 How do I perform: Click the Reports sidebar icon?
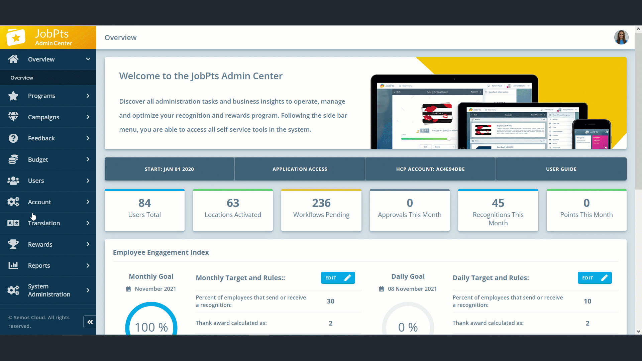pyautogui.click(x=13, y=265)
